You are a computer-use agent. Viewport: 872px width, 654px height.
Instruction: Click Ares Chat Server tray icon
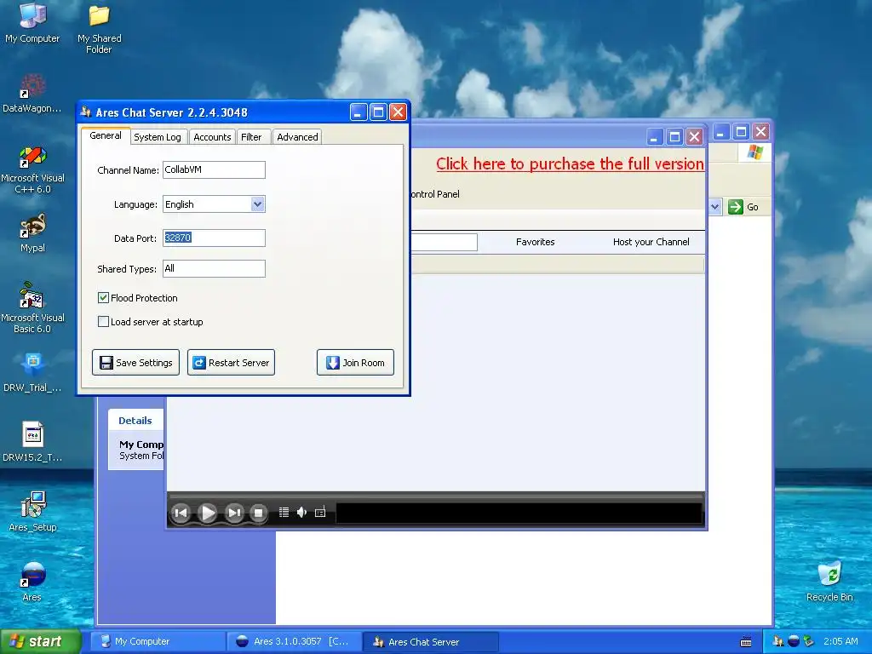pos(778,641)
